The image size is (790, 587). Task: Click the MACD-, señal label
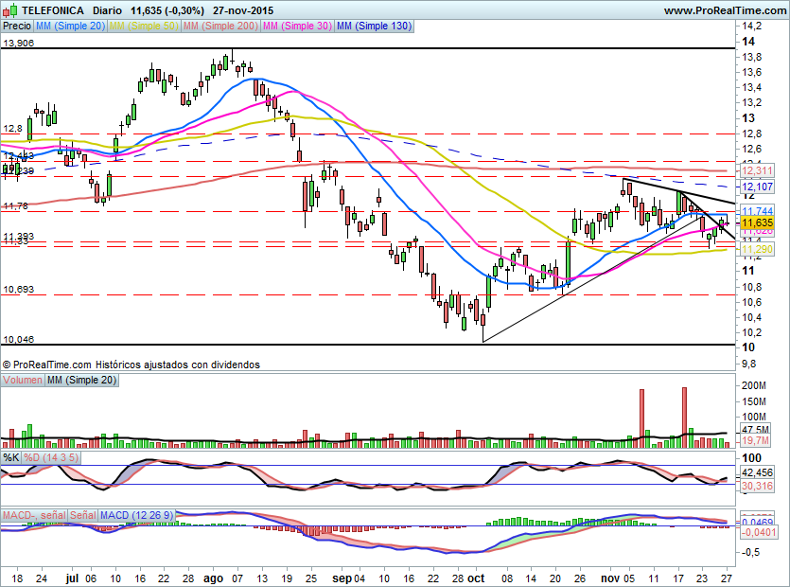tap(34, 515)
